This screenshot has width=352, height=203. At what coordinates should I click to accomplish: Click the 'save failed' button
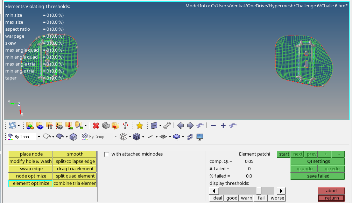click(317, 176)
